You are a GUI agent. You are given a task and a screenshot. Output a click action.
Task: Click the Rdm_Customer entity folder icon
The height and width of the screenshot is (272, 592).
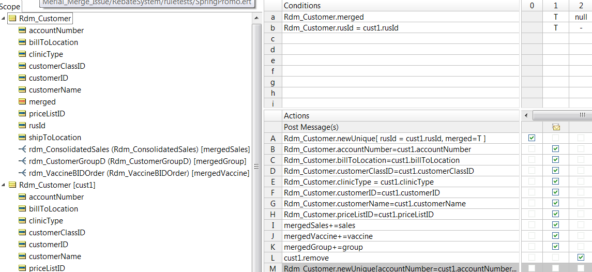point(12,19)
